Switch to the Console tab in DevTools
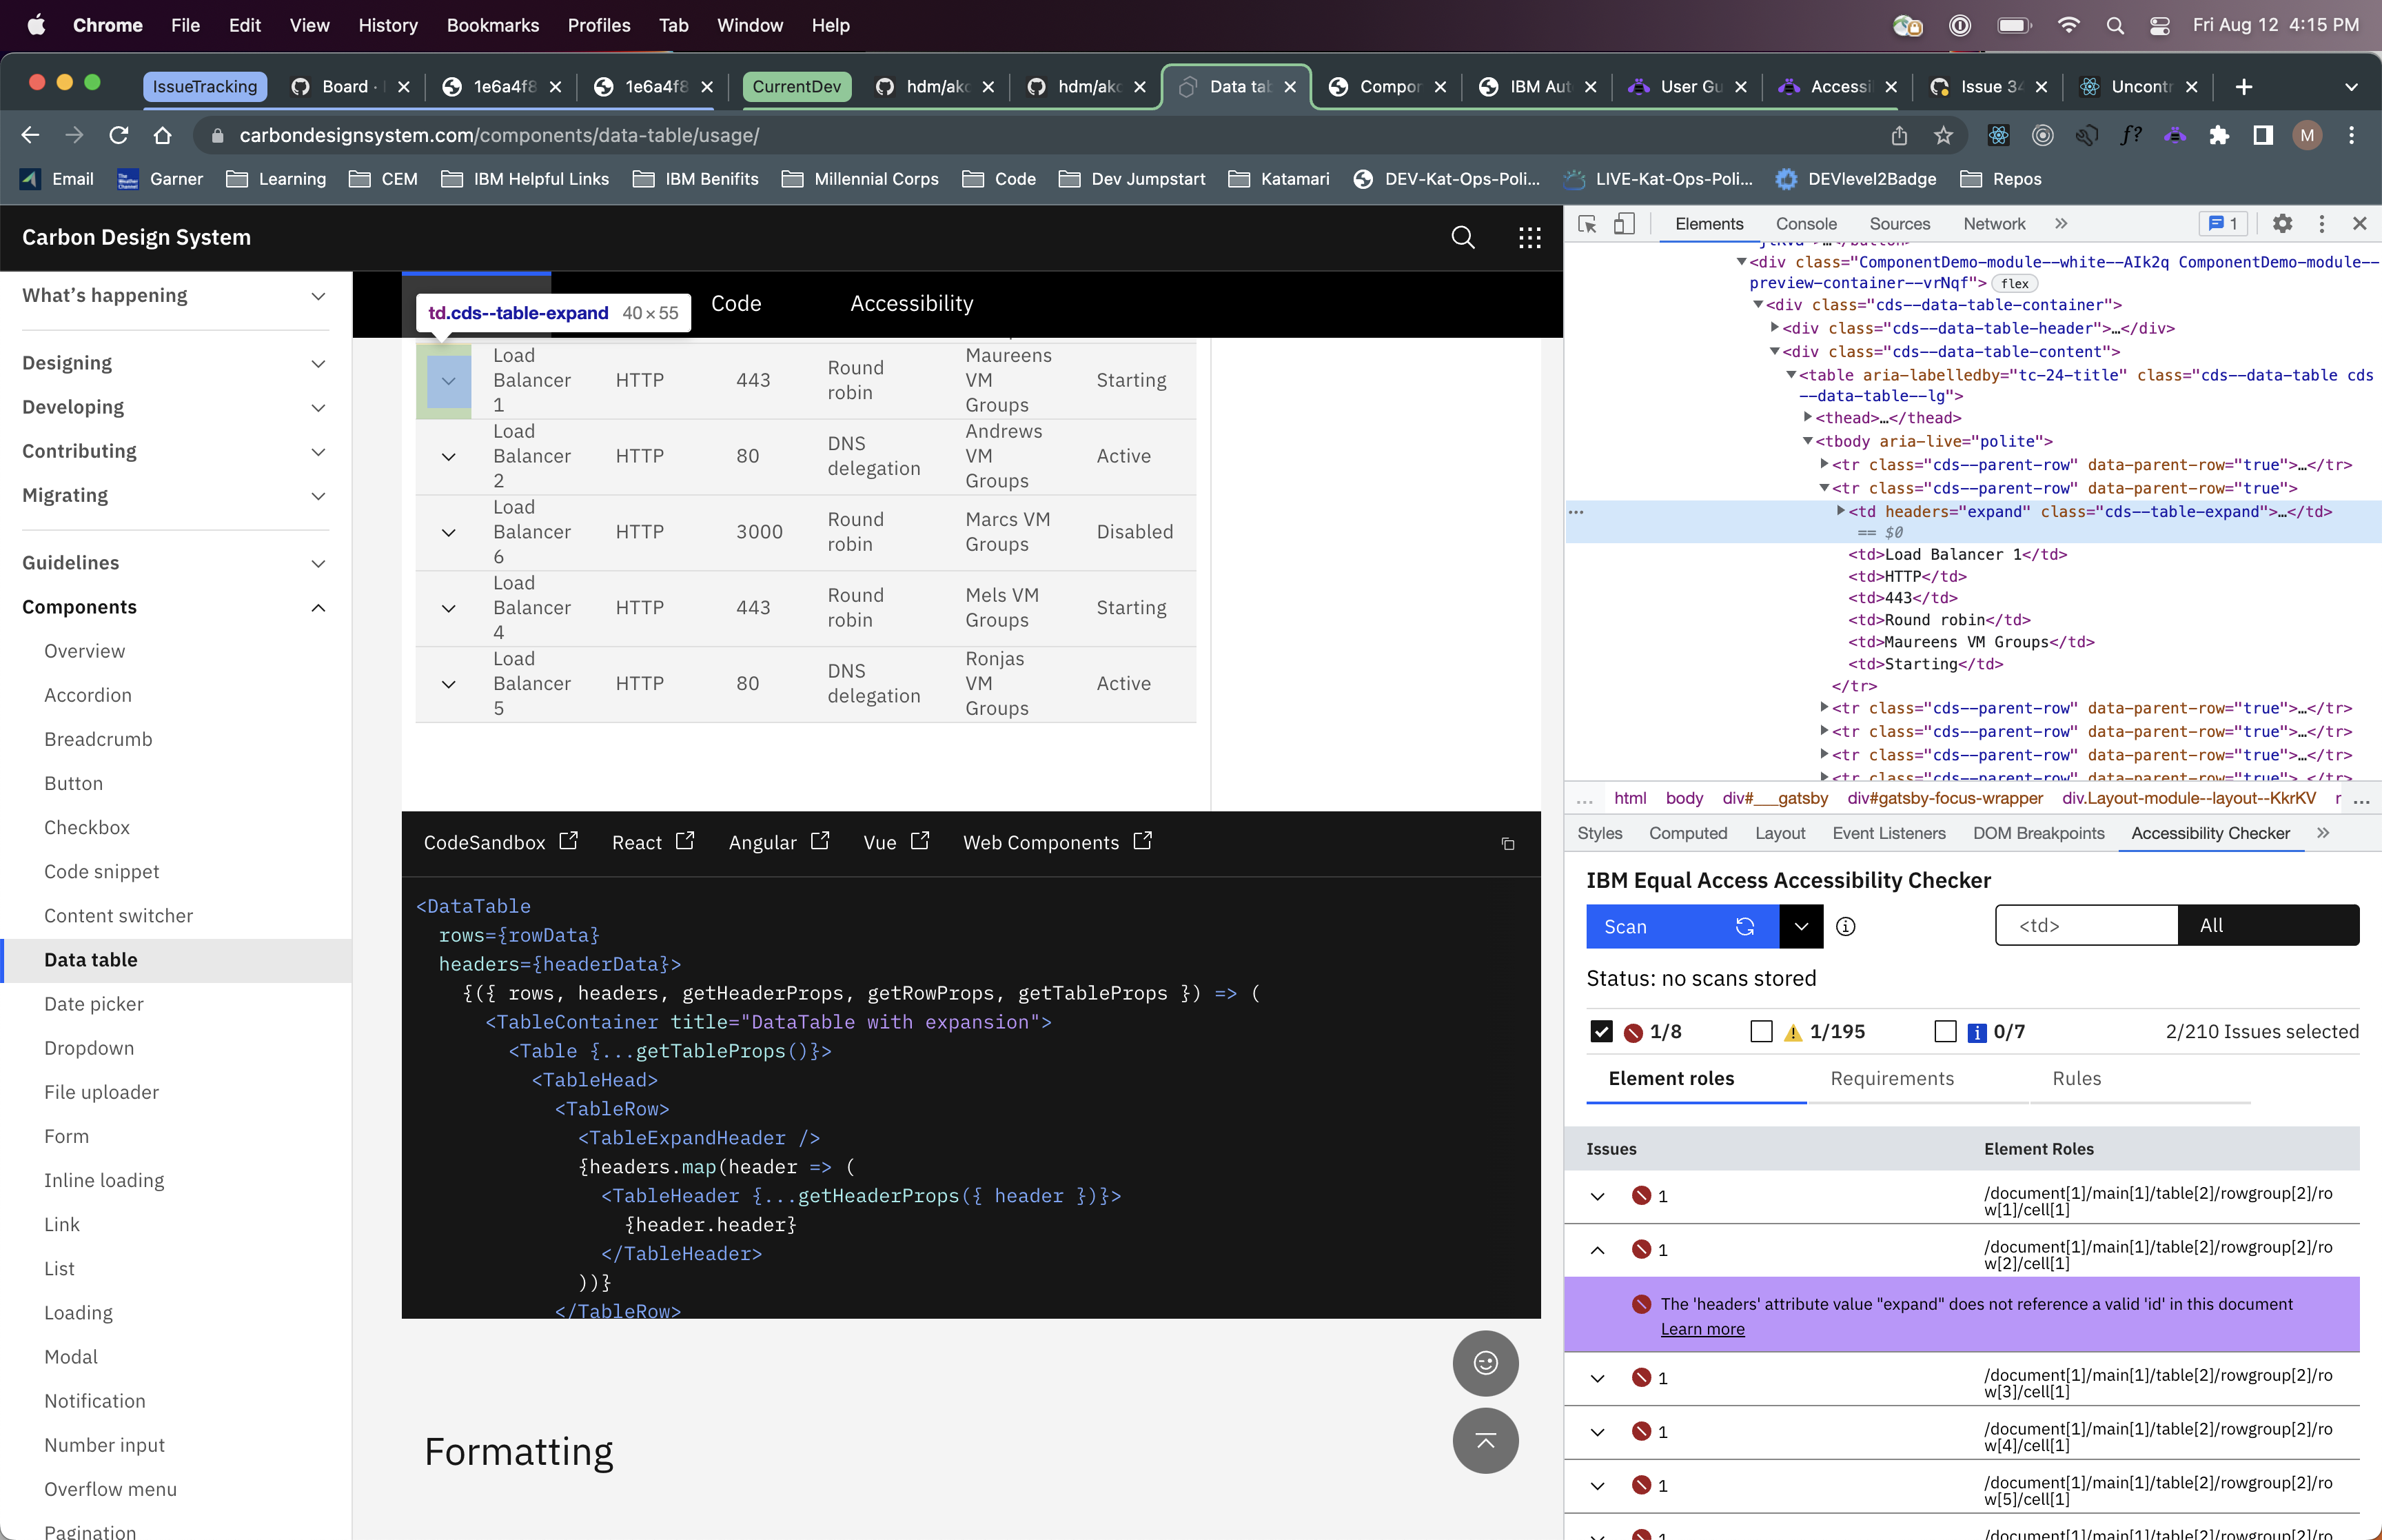 click(x=1806, y=224)
